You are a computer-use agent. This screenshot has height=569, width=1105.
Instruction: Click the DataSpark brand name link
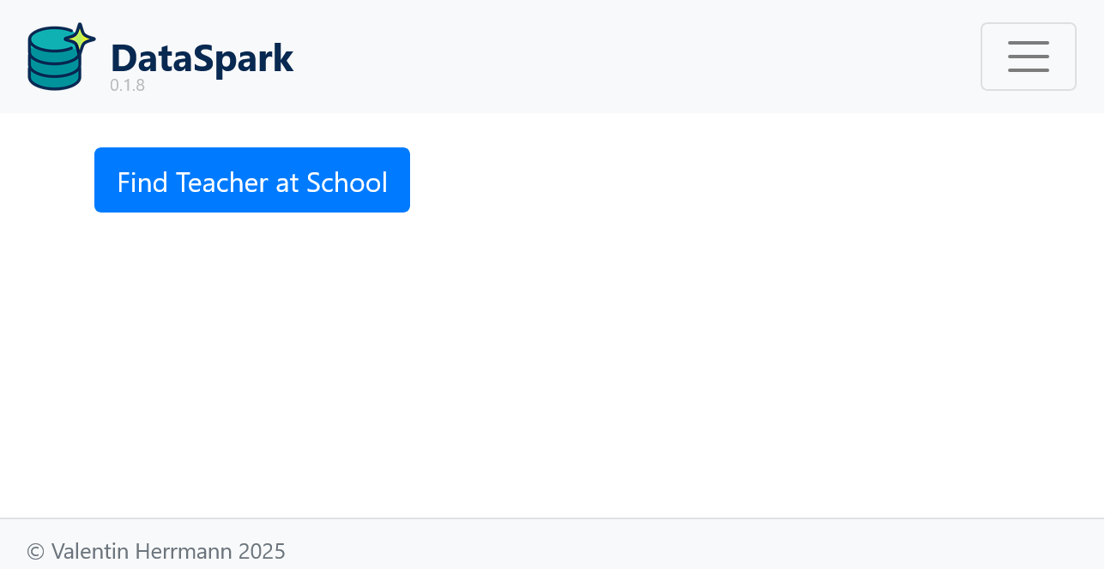pos(202,57)
